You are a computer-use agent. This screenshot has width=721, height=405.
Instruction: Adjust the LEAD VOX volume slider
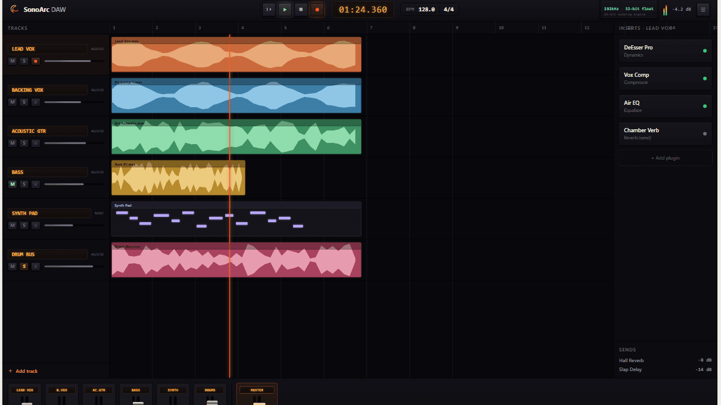tap(74, 61)
